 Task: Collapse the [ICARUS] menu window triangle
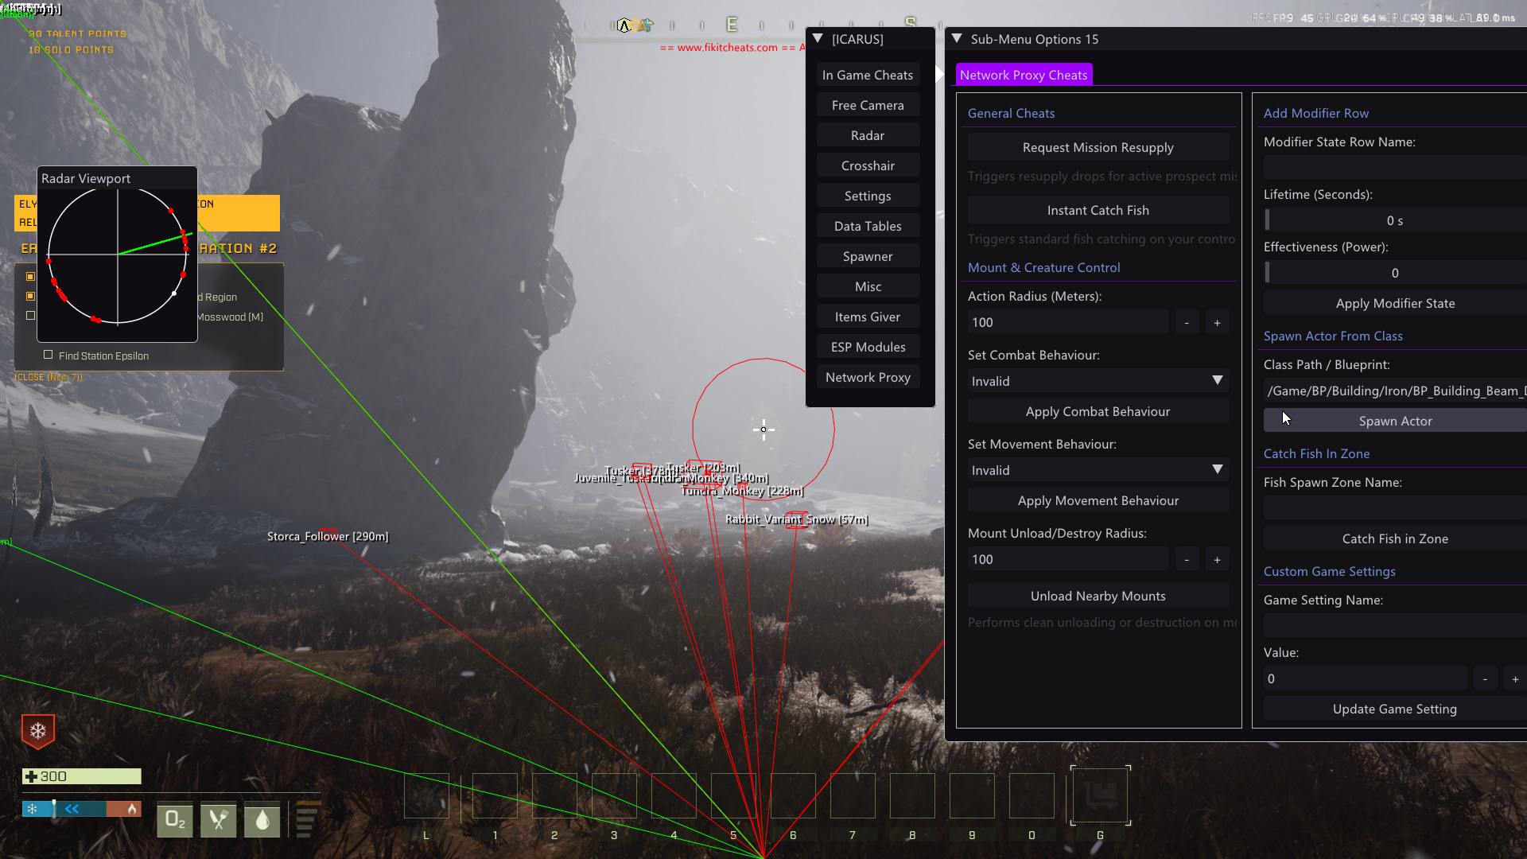(x=818, y=39)
